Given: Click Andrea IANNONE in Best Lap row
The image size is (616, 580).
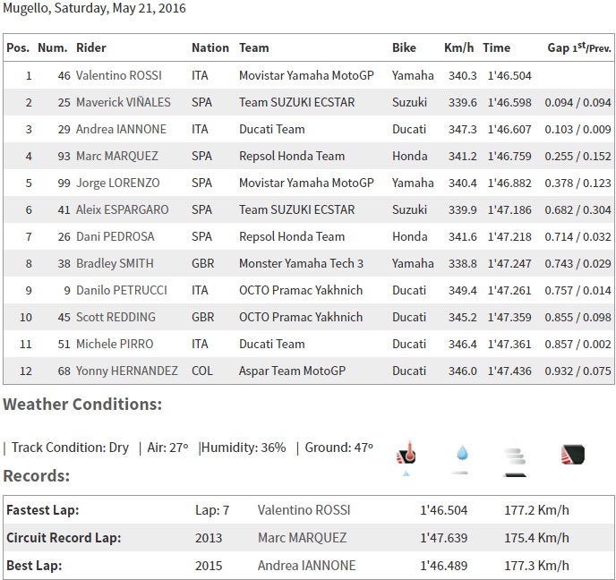Looking at the screenshot, I should (x=306, y=566).
